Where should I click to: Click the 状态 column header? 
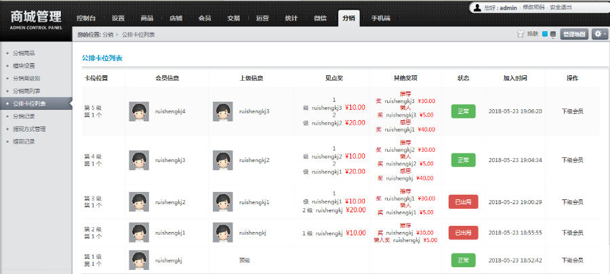click(x=464, y=78)
